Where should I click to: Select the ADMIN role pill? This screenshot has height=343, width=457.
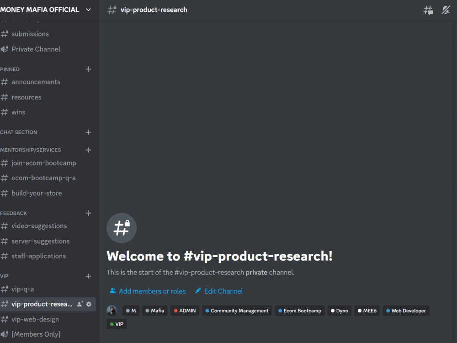(x=185, y=311)
